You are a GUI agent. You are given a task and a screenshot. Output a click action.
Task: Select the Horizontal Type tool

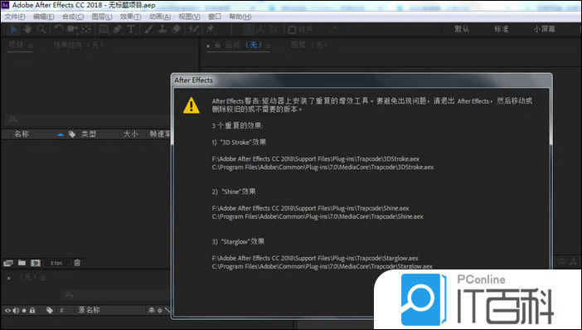click(131, 29)
